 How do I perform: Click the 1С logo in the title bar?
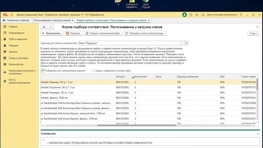coord(5,15)
